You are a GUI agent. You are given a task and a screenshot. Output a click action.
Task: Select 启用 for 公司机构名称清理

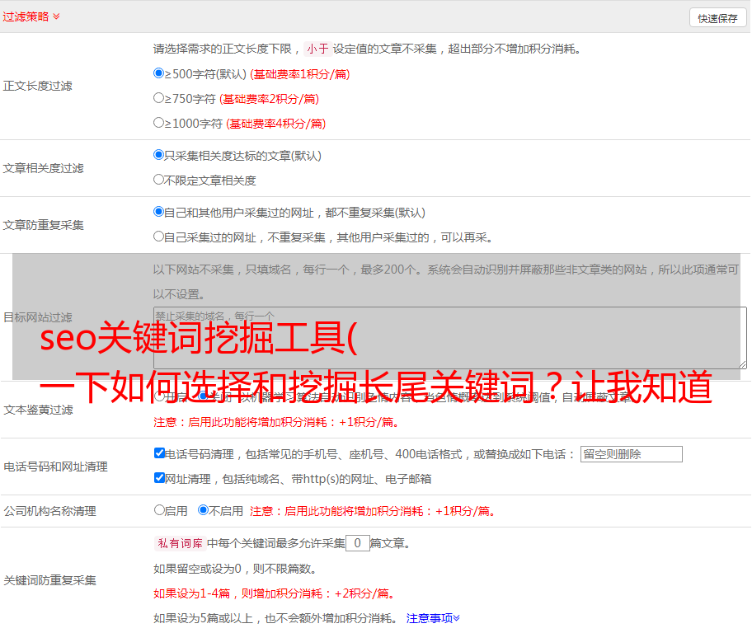pos(159,510)
